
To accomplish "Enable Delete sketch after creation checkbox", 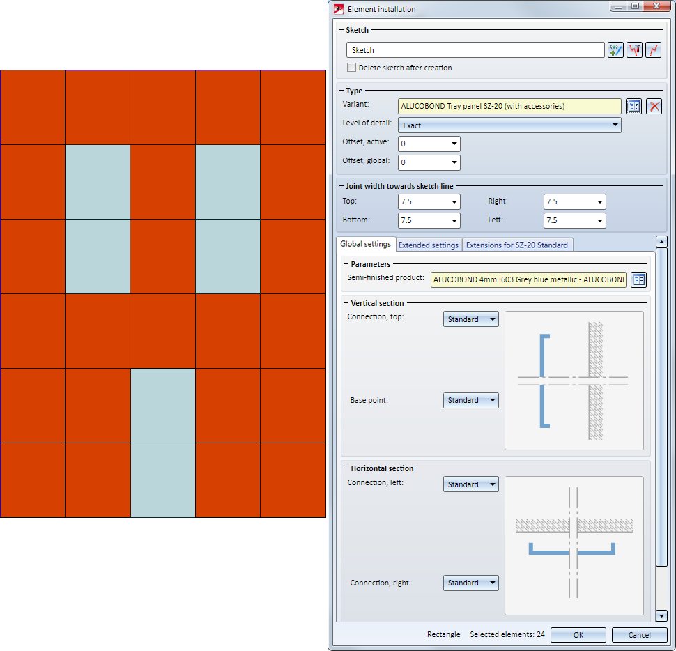I will (351, 68).
